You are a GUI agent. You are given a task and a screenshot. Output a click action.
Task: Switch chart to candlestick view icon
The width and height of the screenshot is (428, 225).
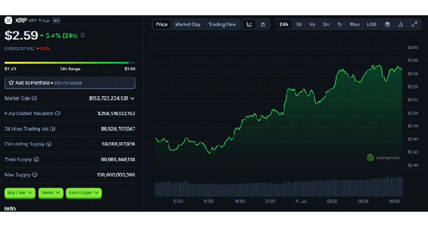click(x=263, y=24)
